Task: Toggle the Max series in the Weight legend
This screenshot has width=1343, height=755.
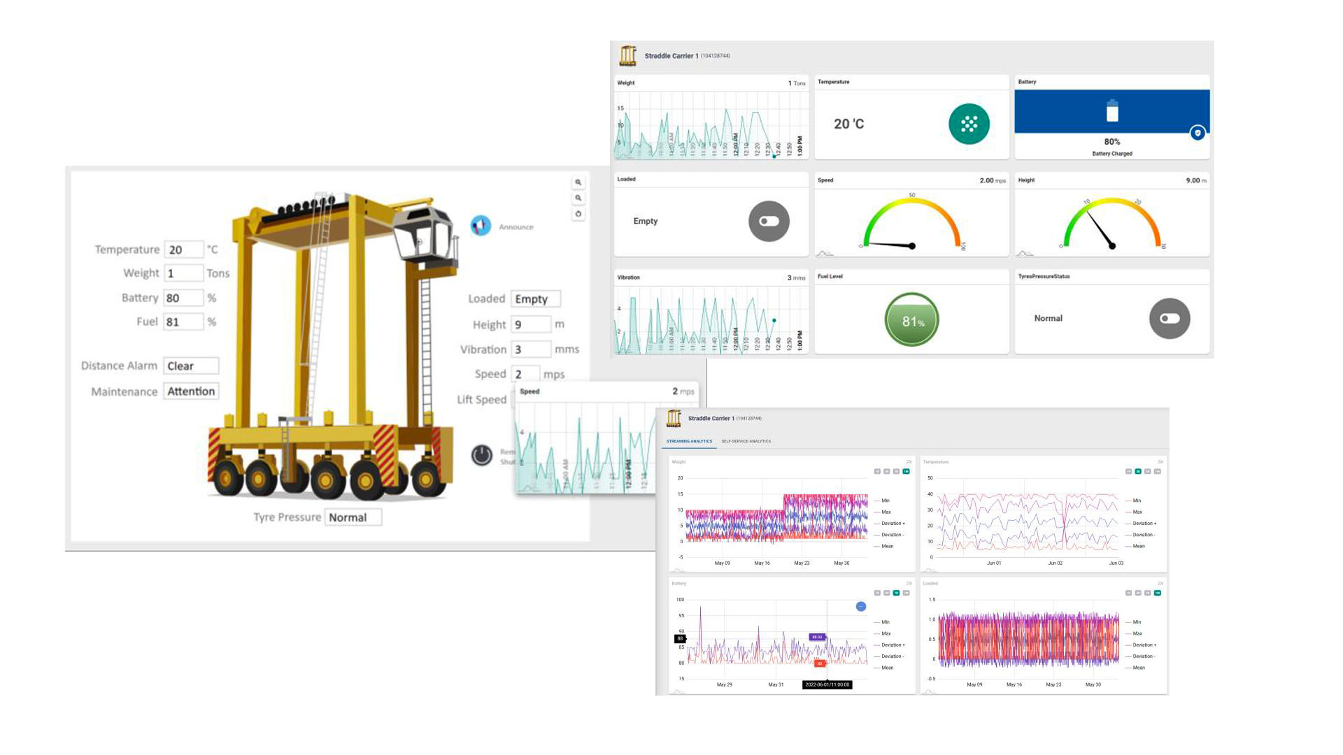Action: tap(886, 512)
